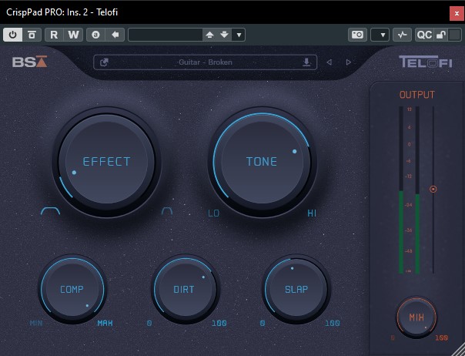Click the OUTPUT heading
This screenshot has height=356, width=465.
click(417, 95)
